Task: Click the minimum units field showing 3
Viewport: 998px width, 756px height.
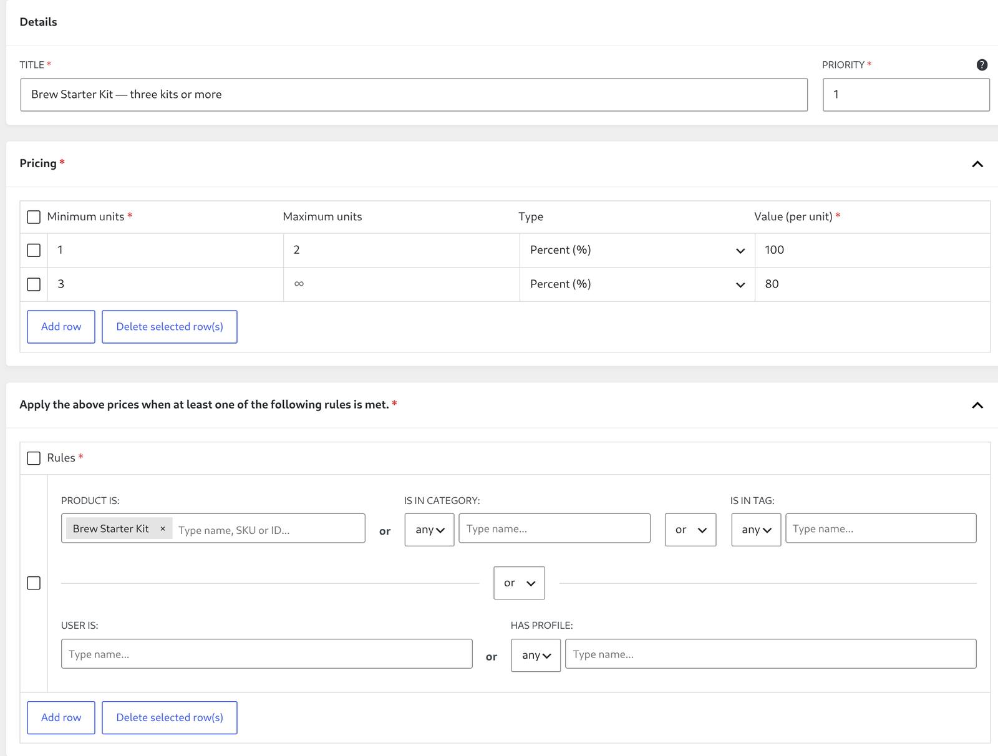Action: coord(165,284)
